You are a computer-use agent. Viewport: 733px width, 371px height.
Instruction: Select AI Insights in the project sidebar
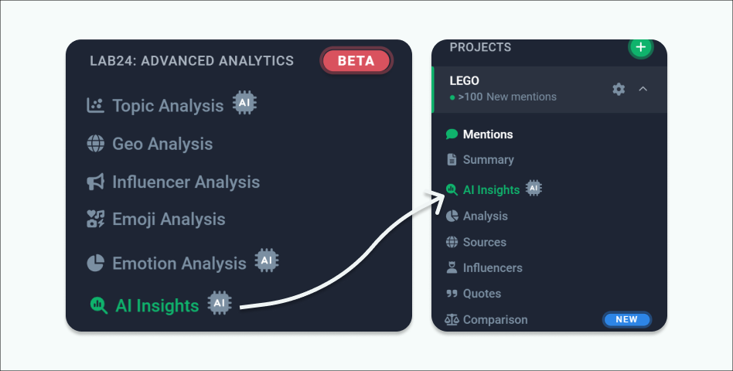coord(482,189)
